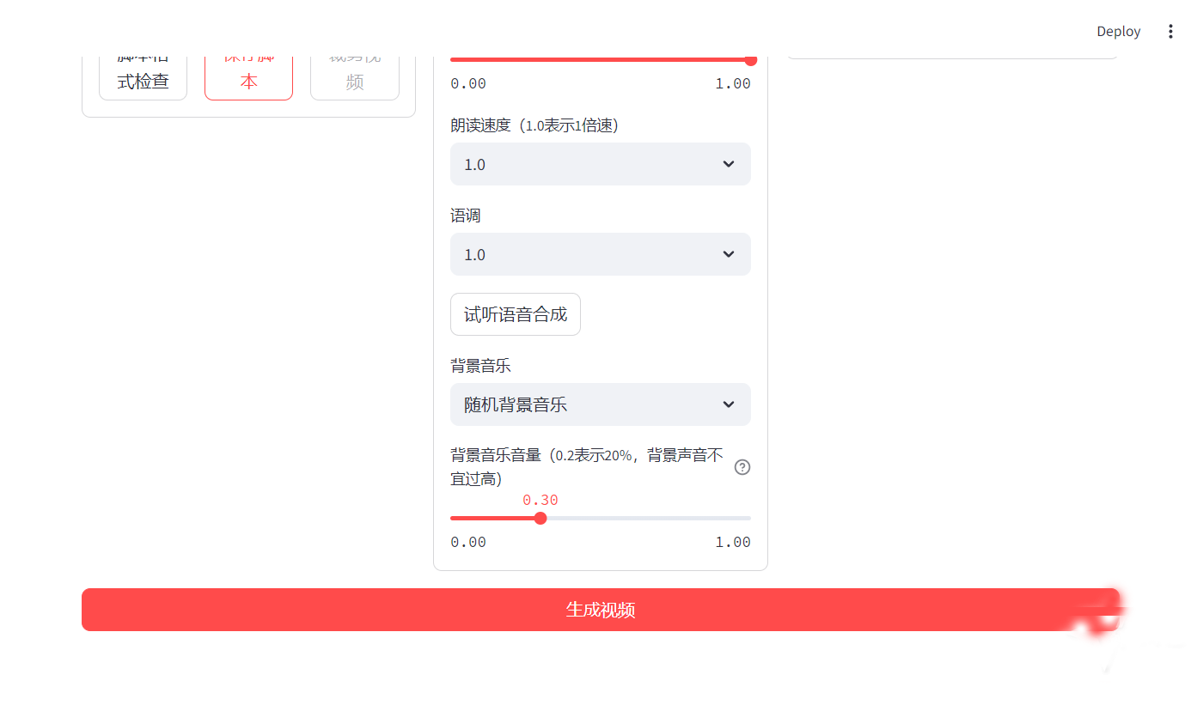This screenshot has width=1197, height=705.
Task: Click the chevron arrow of the 语调 select box
Action: tap(729, 254)
